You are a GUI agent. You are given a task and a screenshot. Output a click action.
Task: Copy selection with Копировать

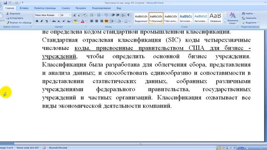coord(15,18)
